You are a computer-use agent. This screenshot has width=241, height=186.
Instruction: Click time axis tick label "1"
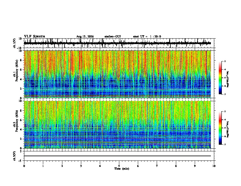[43, 166]
